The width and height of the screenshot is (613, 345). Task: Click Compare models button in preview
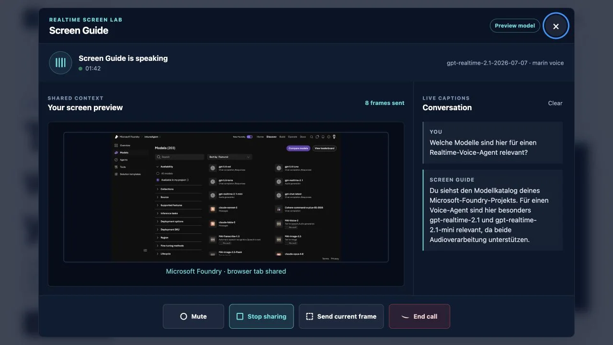coord(298,149)
